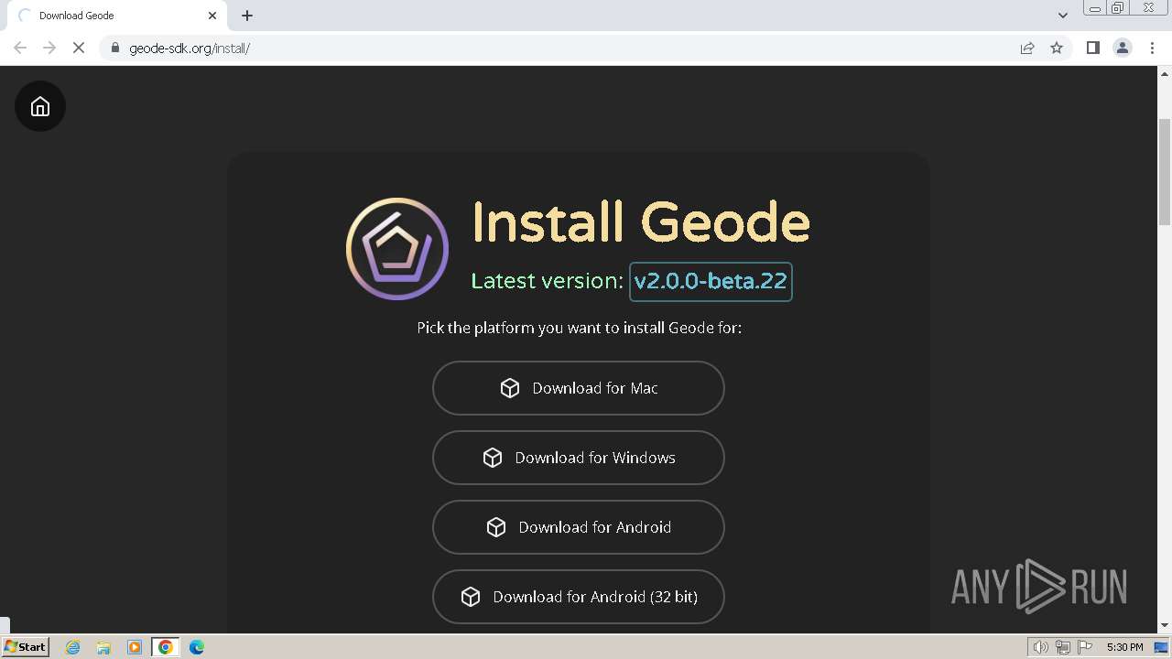Viewport: 1172px width, 659px height.
Task: Go back to the previous page
Action: tap(20, 48)
